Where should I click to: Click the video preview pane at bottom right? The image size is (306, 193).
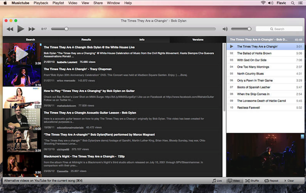(265, 155)
